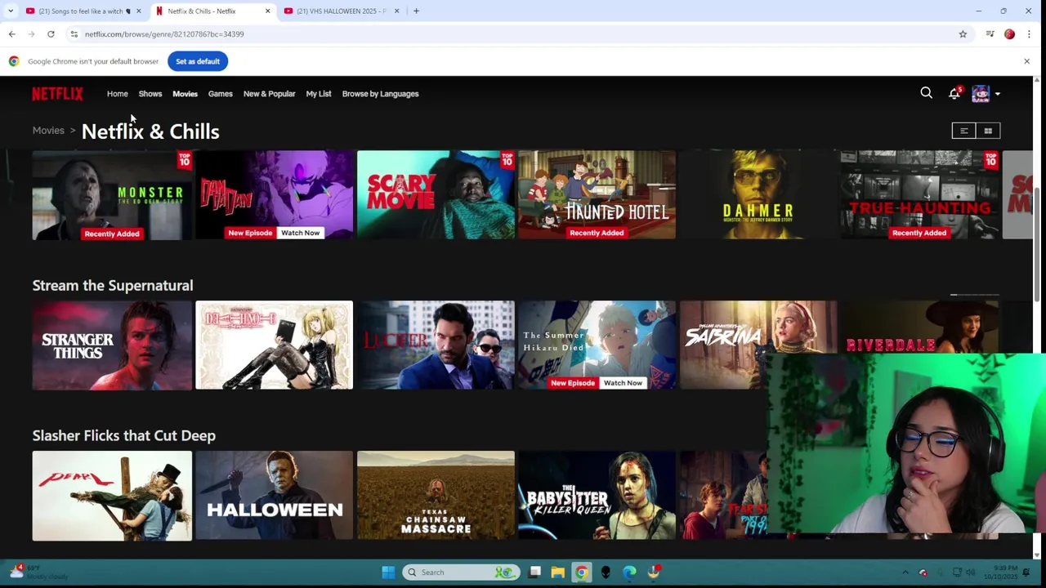Click the address bar URL
This screenshot has height=588, width=1046.
coord(164,34)
